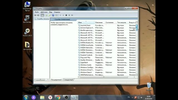Screen dimensions: 178x100
Task: Select the Windows Search service
Action: pyautogui.click(x=107, y=72)
